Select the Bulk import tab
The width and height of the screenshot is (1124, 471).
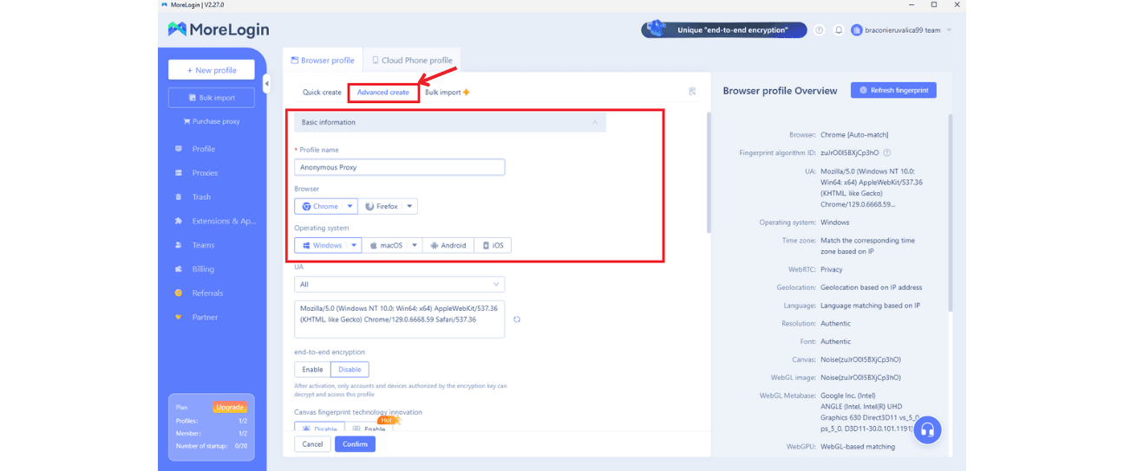tap(447, 93)
